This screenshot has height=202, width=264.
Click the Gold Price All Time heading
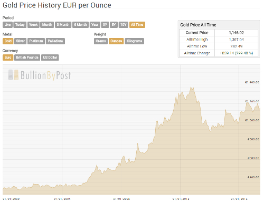(x=198, y=25)
